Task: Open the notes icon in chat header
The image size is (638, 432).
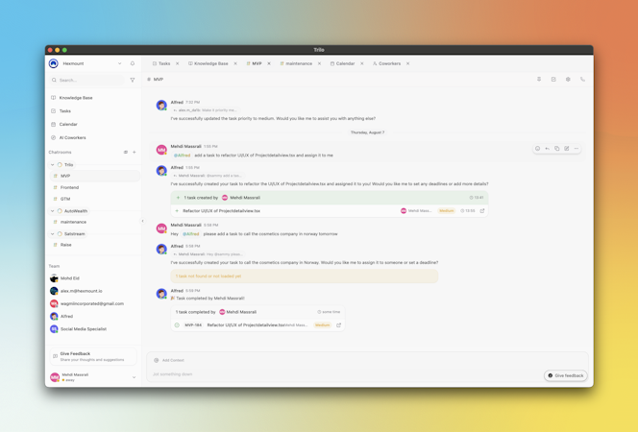Action: (553, 80)
